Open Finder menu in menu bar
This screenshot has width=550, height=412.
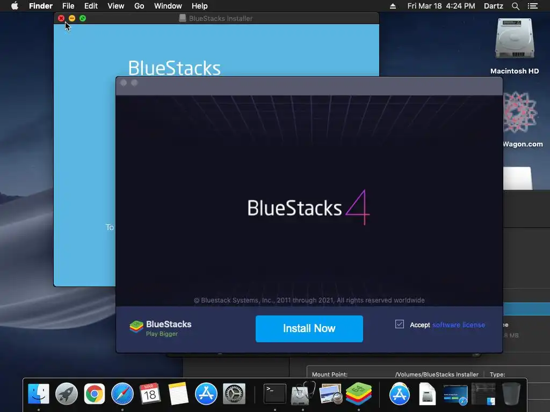coord(41,6)
